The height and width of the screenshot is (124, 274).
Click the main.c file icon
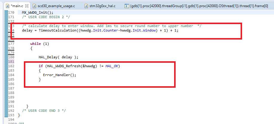click(8, 6)
